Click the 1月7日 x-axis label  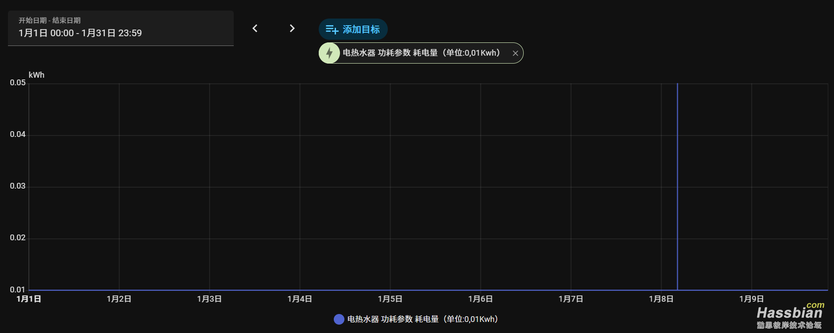571,299
